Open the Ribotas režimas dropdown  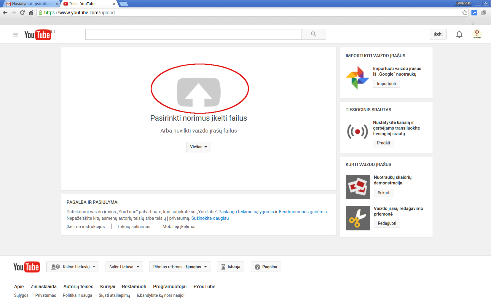pos(180,267)
